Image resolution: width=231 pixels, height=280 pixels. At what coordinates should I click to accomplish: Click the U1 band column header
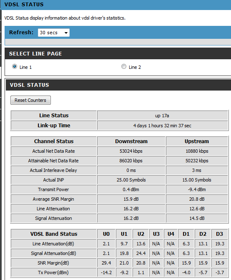point(124,234)
